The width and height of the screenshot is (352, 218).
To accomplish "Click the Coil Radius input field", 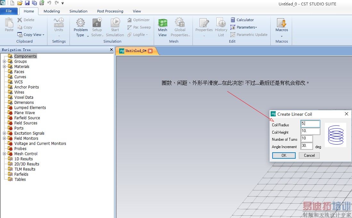I will [310, 124].
